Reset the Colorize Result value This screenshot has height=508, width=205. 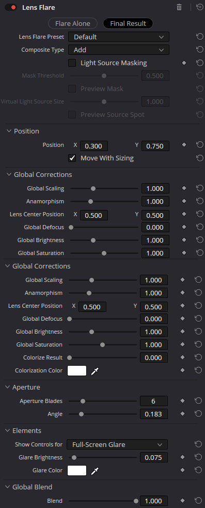tap(198, 357)
